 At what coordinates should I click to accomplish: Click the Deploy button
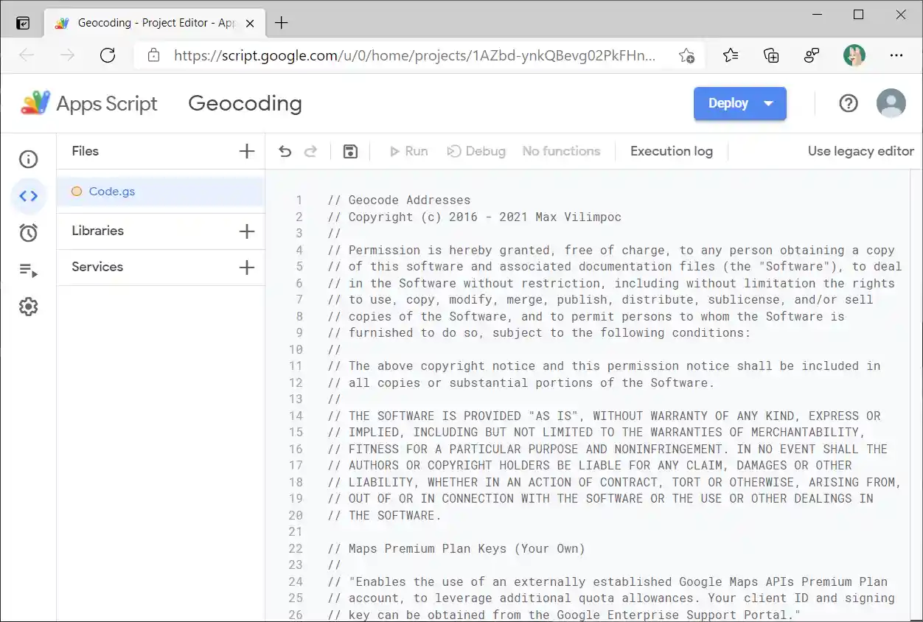point(728,103)
